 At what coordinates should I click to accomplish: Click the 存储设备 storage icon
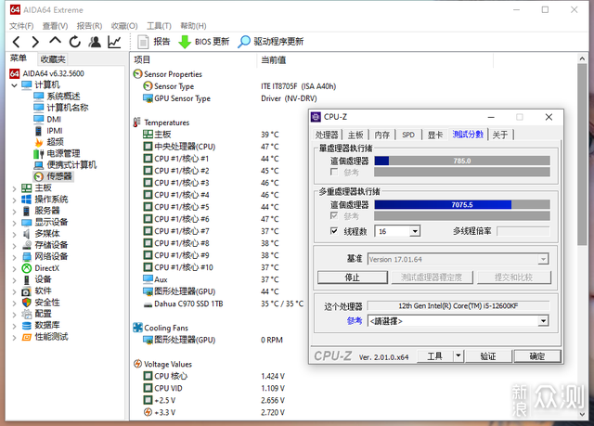coord(27,245)
